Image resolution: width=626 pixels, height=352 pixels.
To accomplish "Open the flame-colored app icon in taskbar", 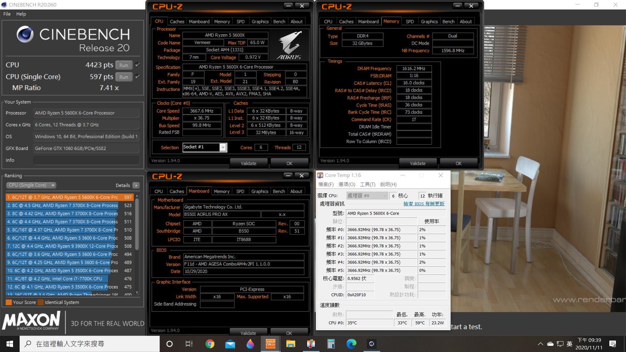I will pyautogui.click(x=250, y=344).
